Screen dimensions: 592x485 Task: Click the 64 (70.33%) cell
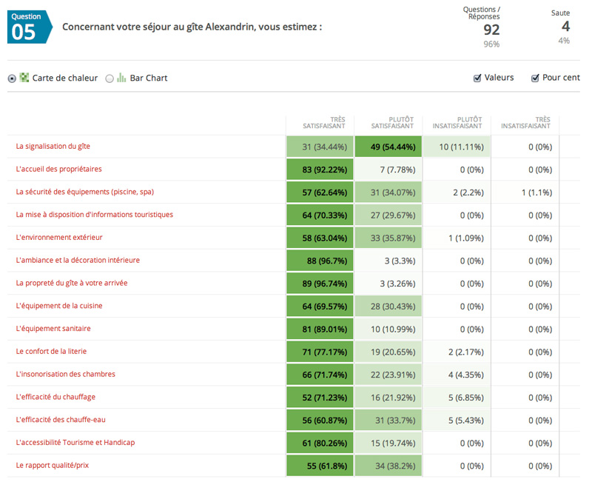pyautogui.click(x=320, y=215)
